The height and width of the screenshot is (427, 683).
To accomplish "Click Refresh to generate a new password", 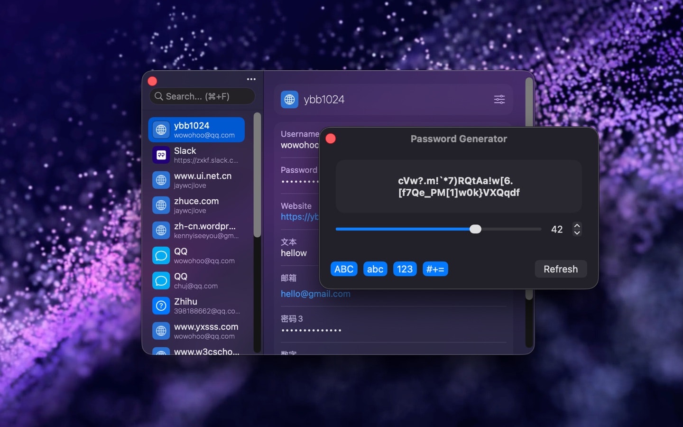I will (561, 269).
